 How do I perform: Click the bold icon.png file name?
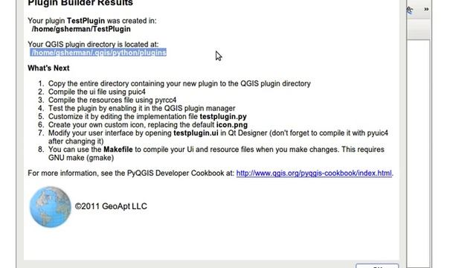point(232,125)
